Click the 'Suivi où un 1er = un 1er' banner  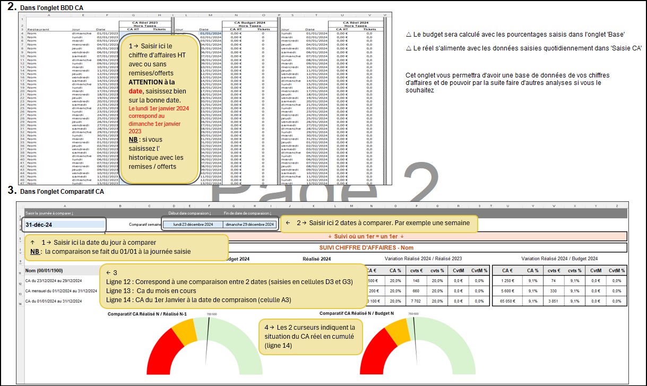[366, 236]
